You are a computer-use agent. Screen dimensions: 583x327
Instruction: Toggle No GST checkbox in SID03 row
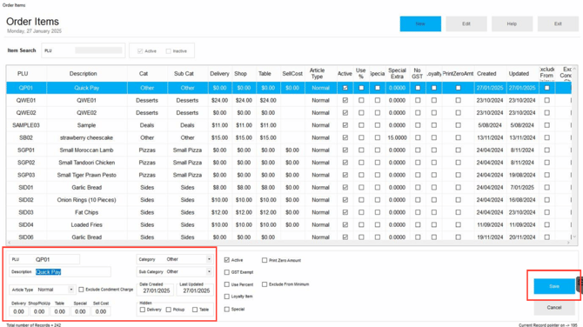point(418,212)
